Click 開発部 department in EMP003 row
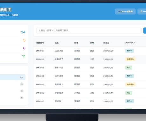 77,68
